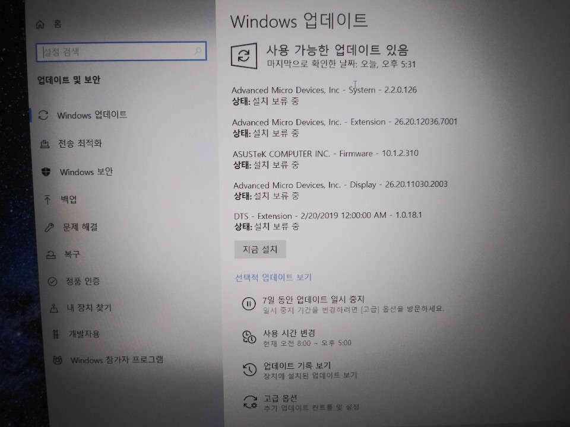Click the 홈 label in sidebar

click(x=58, y=24)
